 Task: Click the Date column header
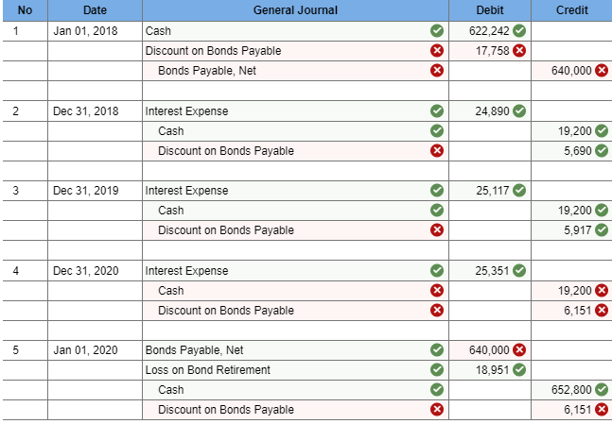pos(95,10)
